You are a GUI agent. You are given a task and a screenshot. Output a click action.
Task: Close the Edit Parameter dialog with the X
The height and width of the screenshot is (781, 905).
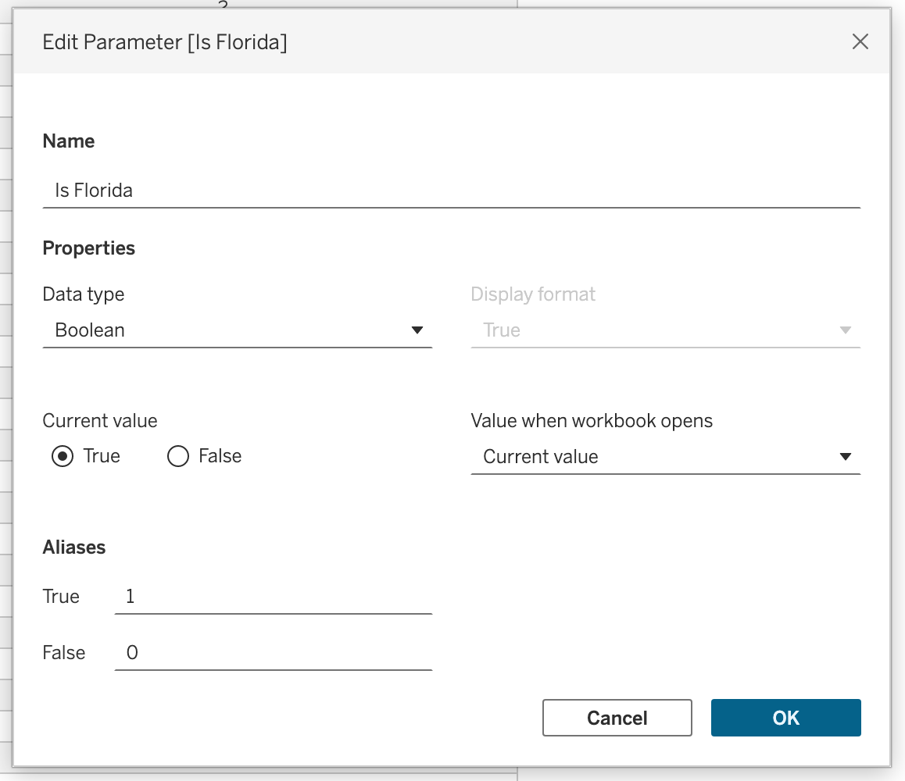click(860, 42)
